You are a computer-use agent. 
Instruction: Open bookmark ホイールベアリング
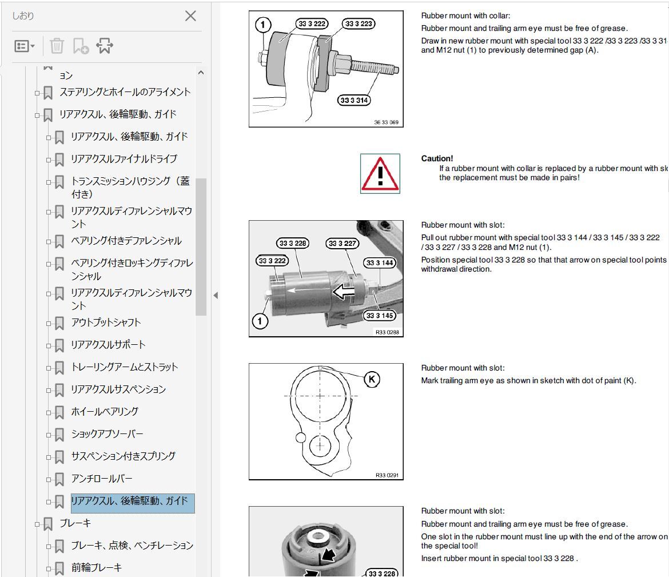click(x=105, y=411)
